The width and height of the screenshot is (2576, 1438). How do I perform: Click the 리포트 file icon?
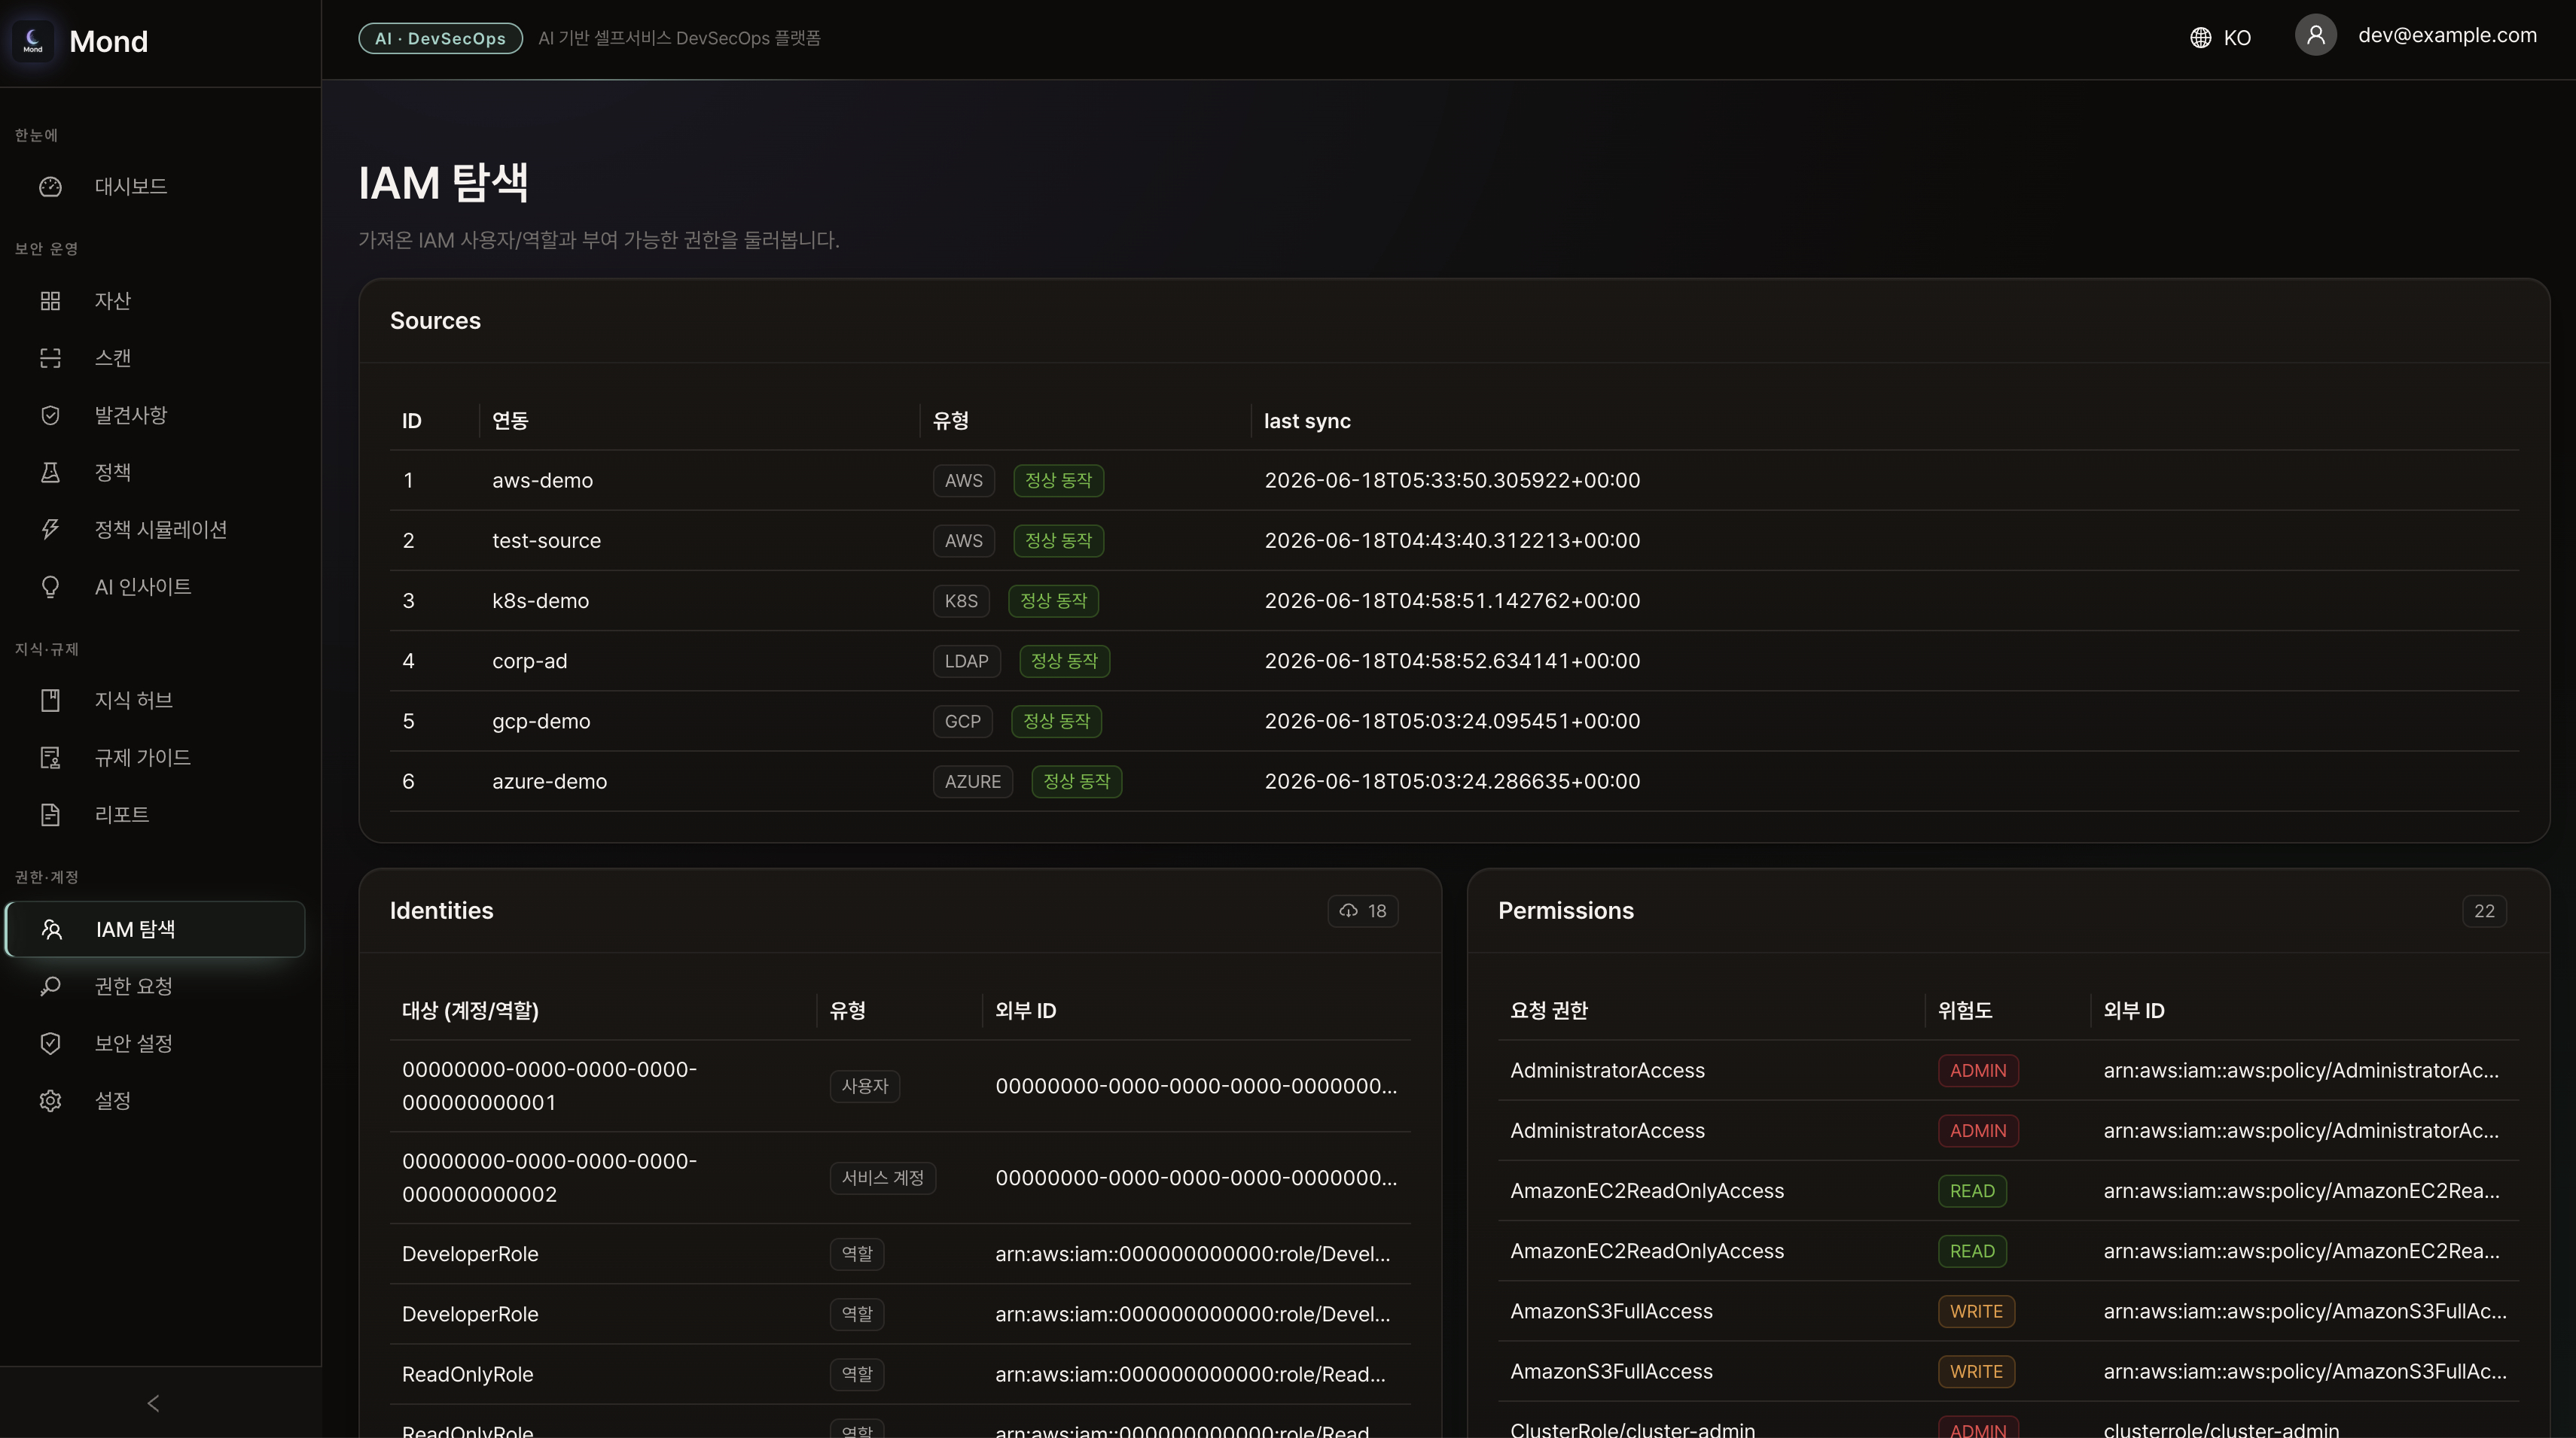click(x=50, y=814)
